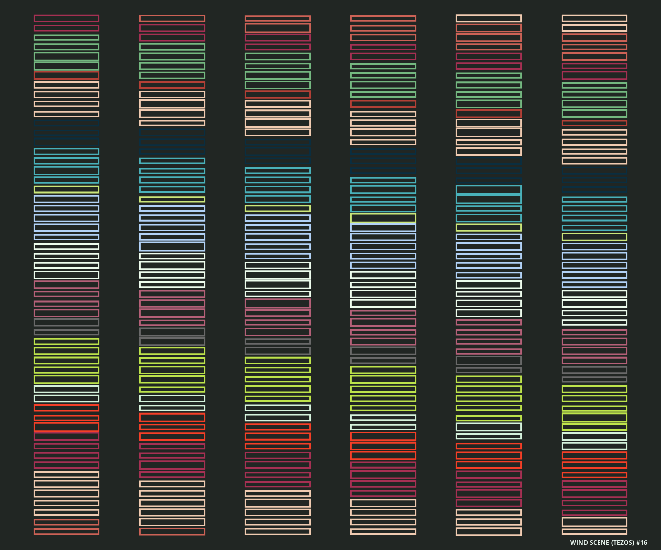Select topmost coral rectangle in second column

tap(172, 18)
